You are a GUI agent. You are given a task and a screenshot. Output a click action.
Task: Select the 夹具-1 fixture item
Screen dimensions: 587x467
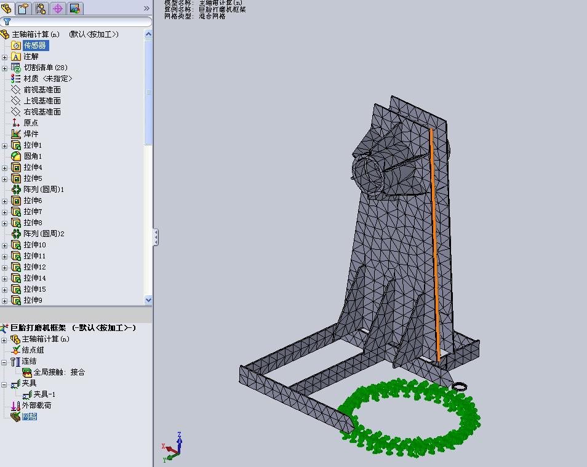point(39,394)
